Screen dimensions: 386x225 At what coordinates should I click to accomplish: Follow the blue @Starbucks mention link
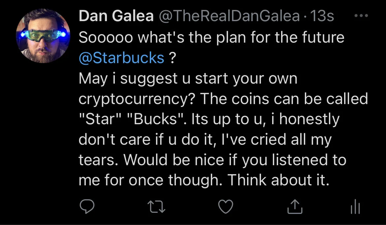coord(121,58)
